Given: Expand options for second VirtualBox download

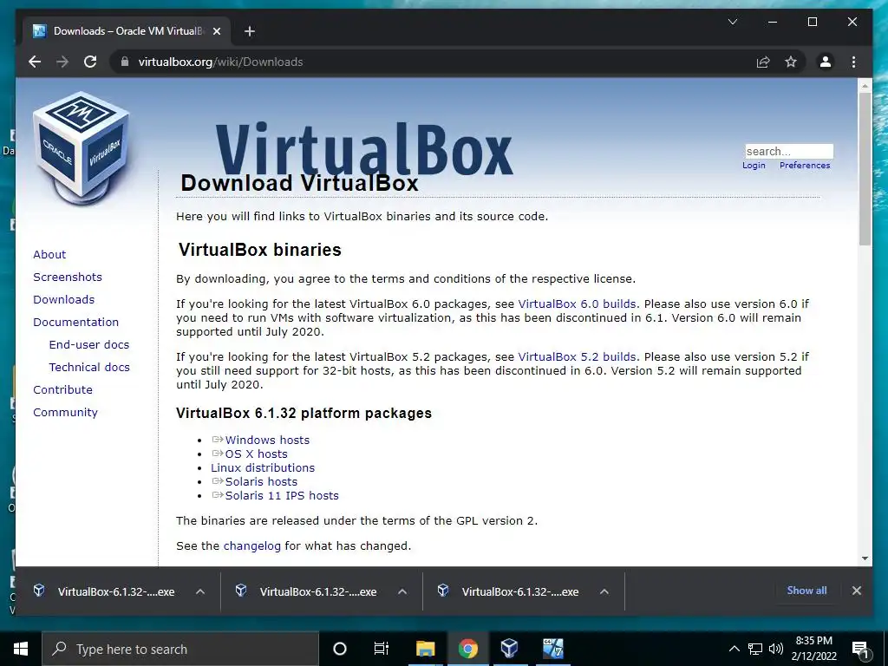Looking at the screenshot, I should [x=402, y=591].
